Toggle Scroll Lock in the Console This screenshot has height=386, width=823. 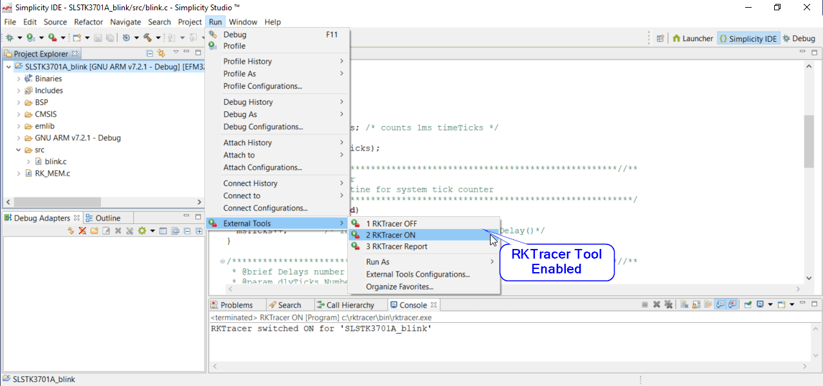(696, 304)
